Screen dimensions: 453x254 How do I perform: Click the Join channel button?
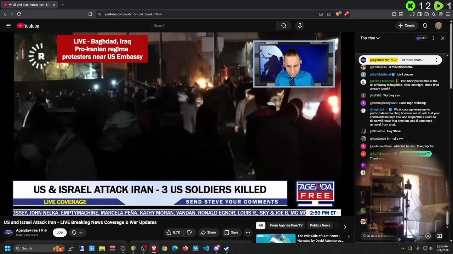pyautogui.click(x=60, y=232)
